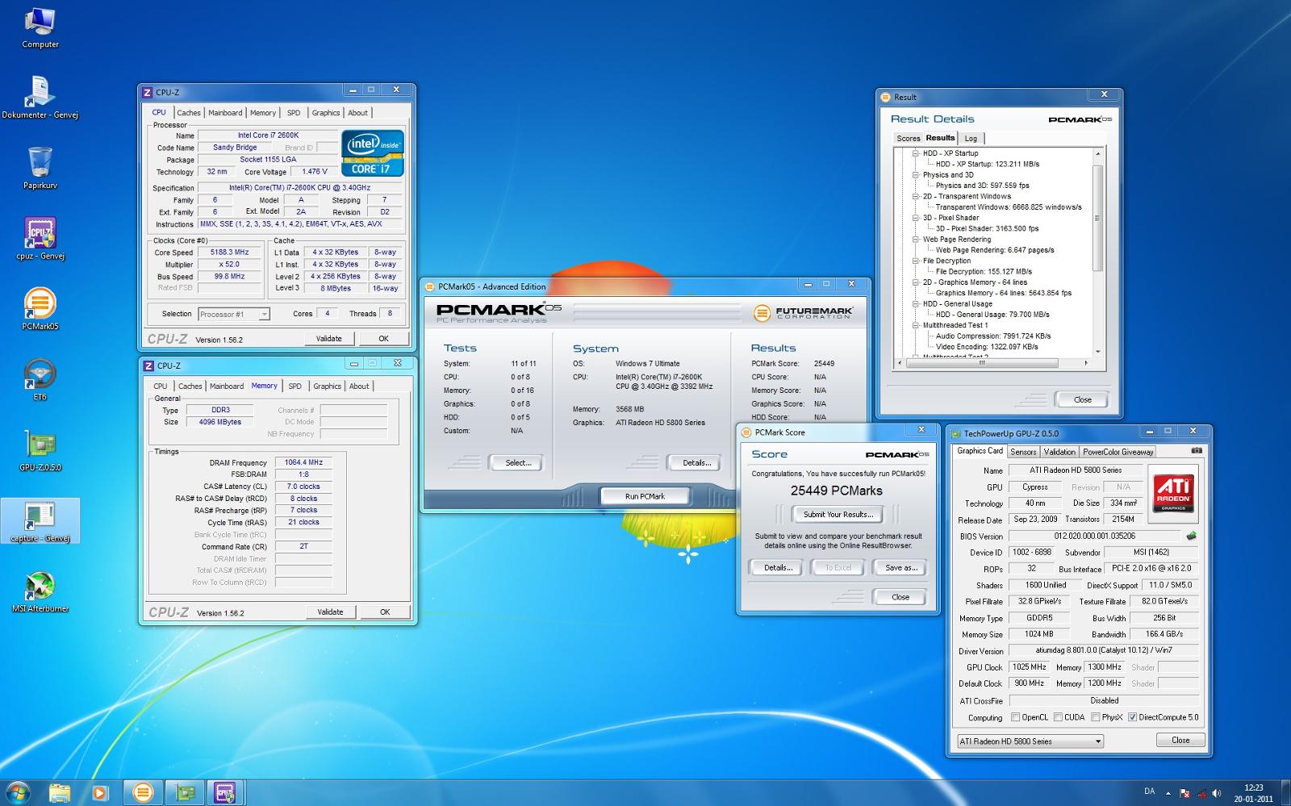The height and width of the screenshot is (806, 1291).
Task: Click Close button in Result Details window
Action: 1082,399
